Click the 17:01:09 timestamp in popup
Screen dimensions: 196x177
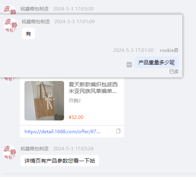(x=75, y=22)
